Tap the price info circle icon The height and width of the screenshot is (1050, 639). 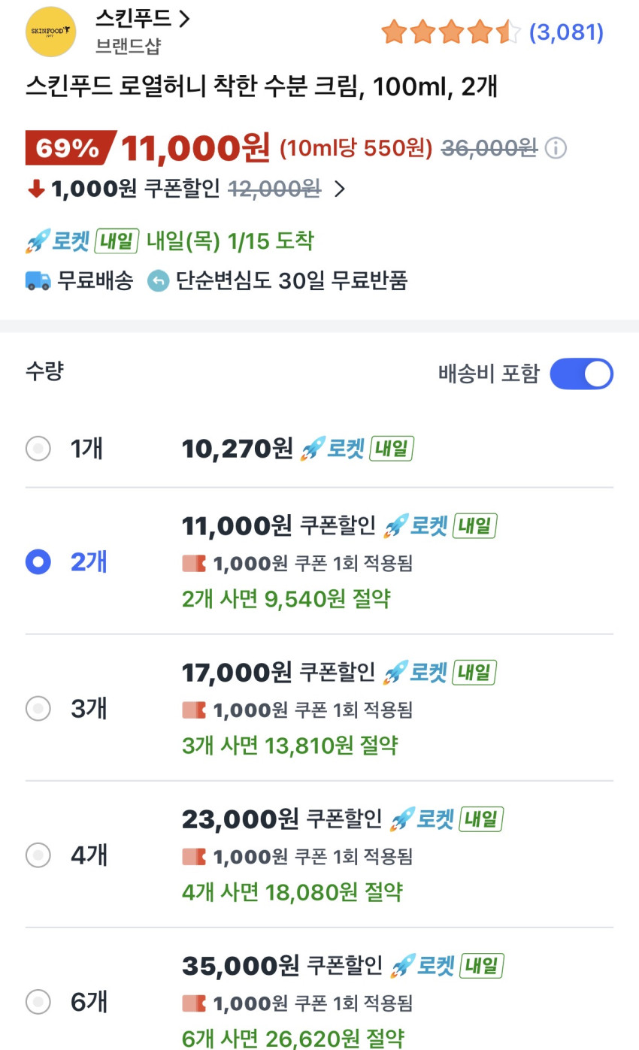[x=556, y=148]
